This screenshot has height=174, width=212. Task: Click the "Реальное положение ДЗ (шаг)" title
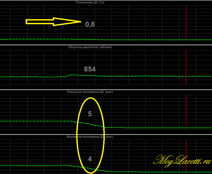[x=90, y=92]
